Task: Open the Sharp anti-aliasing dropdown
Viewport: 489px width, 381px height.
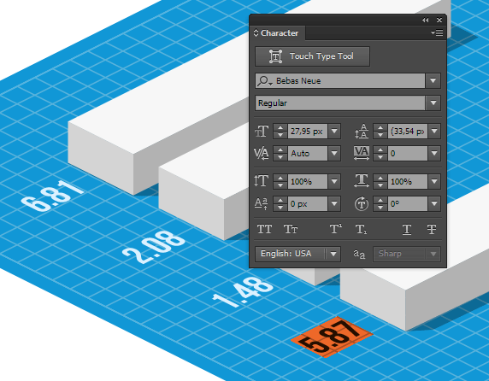Action: coord(407,254)
